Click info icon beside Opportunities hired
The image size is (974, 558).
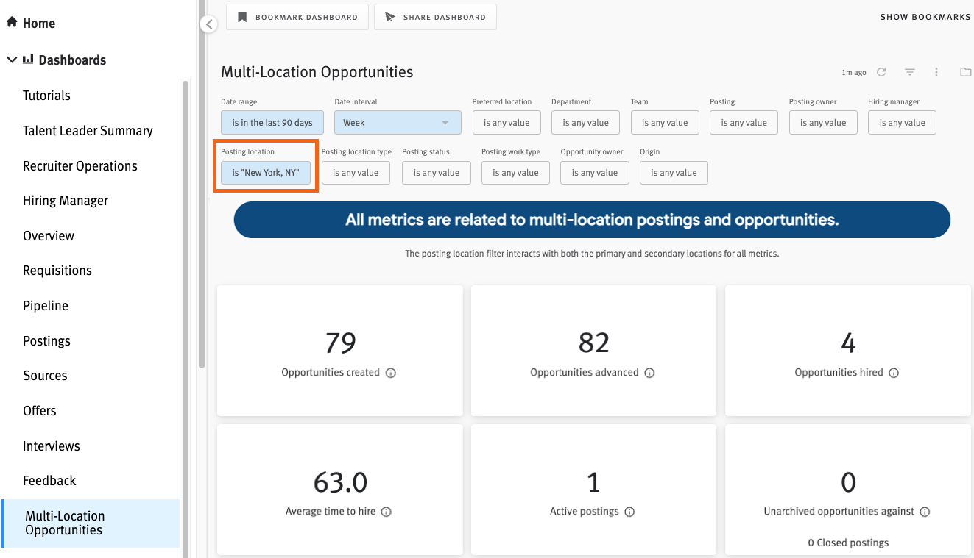[894, 373]
